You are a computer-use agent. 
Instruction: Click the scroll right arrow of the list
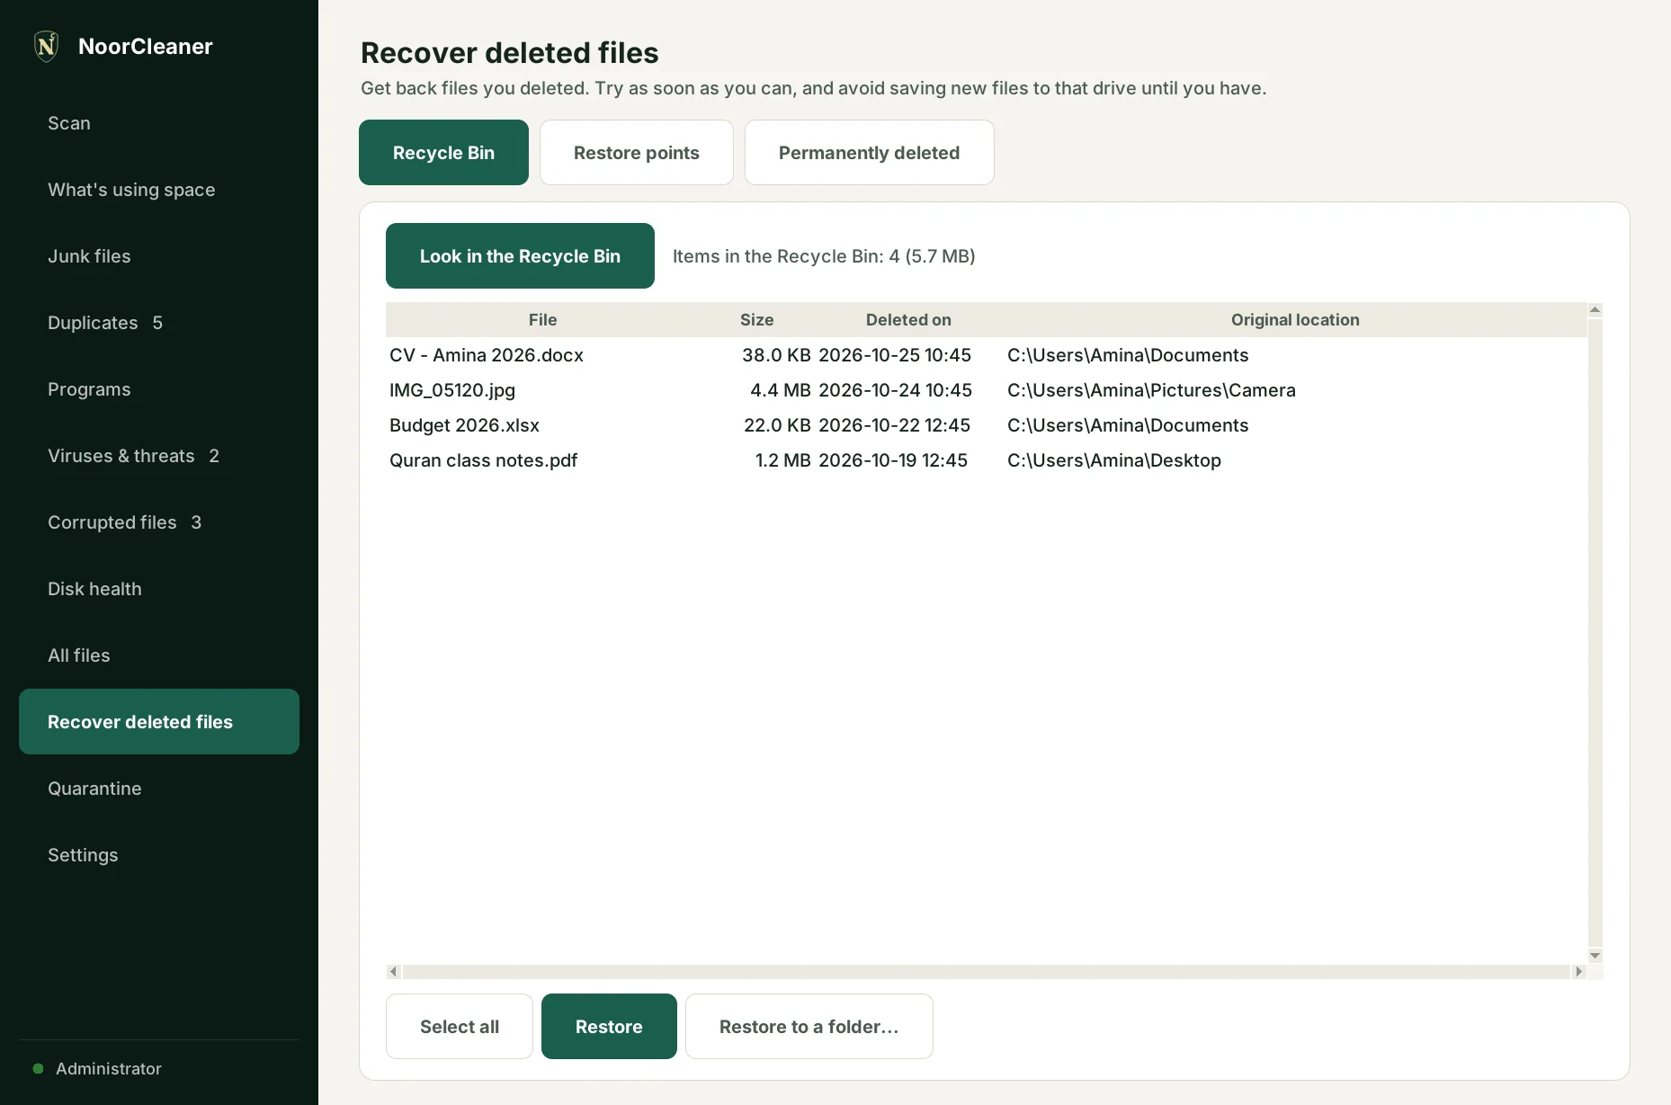click(1578, 972)
